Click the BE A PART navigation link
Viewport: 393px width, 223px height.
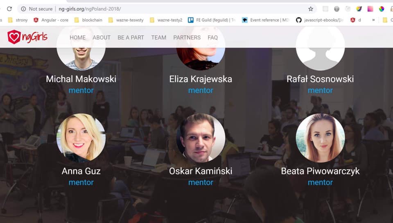pos(131,38)
